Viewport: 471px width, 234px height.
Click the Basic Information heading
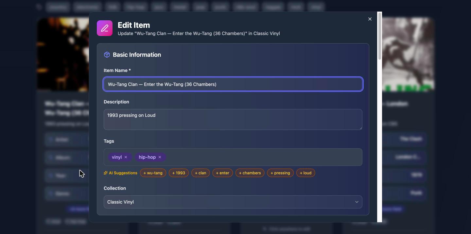point(137,55)
